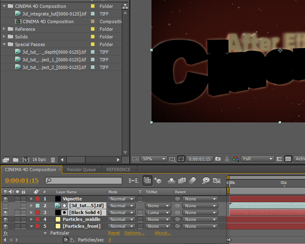Click the Brainstorm icon in timeline
The image size is (305, 244).
[205, 180]
